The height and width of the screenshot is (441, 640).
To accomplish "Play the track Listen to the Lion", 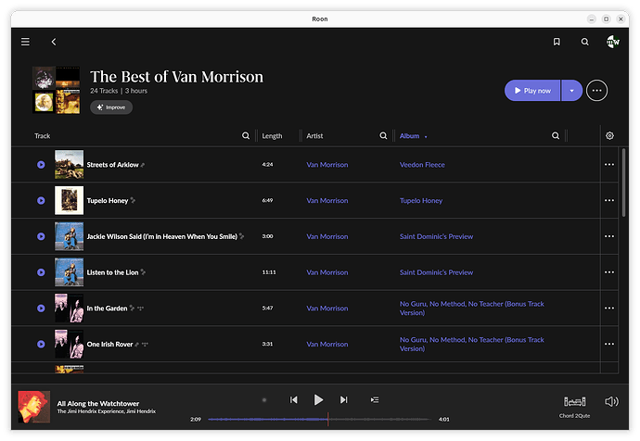I will point(41,272).
